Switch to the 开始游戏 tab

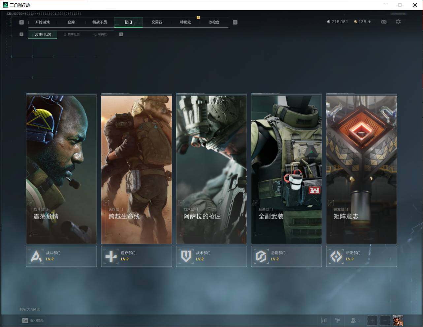click(x=43, y=22)
